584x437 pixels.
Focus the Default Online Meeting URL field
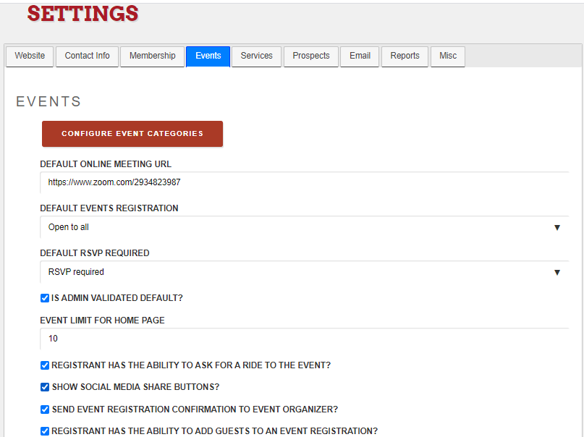pos(304,182)
